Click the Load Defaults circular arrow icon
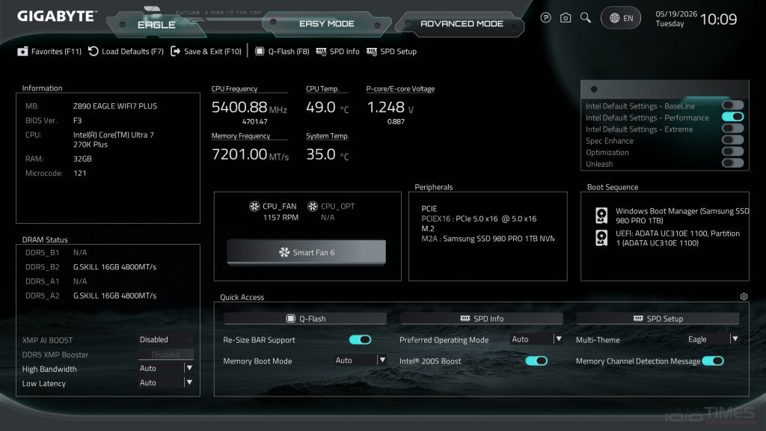The width and height of the screenshot is (766, 431). pyautogui.click(x=94, y=52)
